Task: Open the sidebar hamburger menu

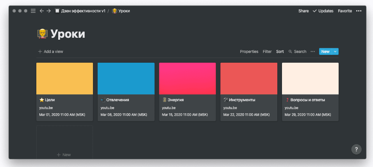Action: [33, 11]
